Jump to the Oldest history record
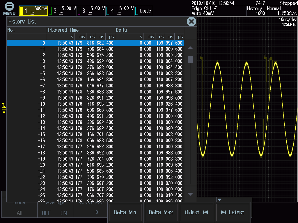298x223 pixels. [x=197, y=212]
